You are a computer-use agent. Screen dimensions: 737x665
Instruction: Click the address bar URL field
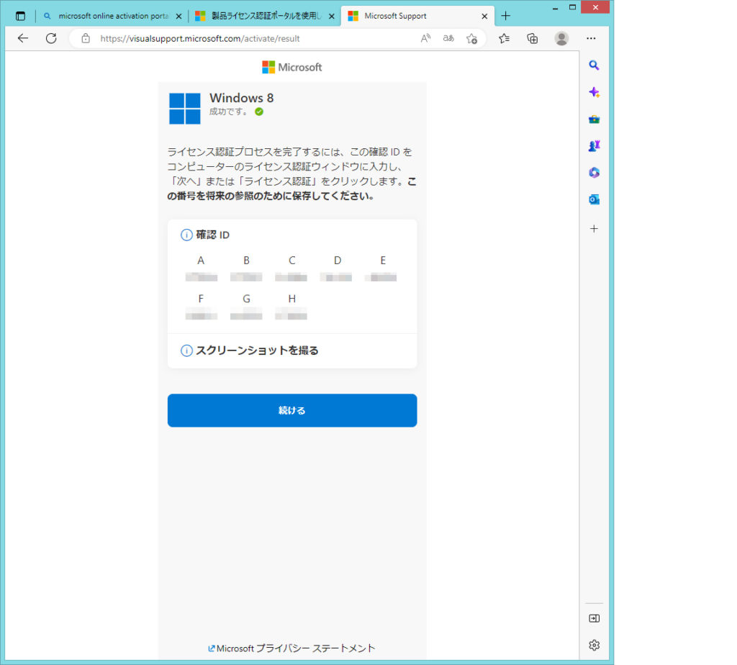click(x=252, y=39)
